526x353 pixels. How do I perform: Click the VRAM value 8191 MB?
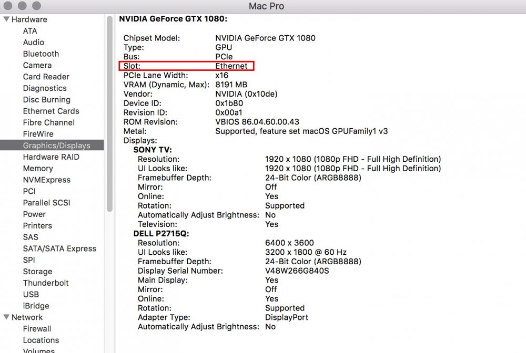coord(231,85)
